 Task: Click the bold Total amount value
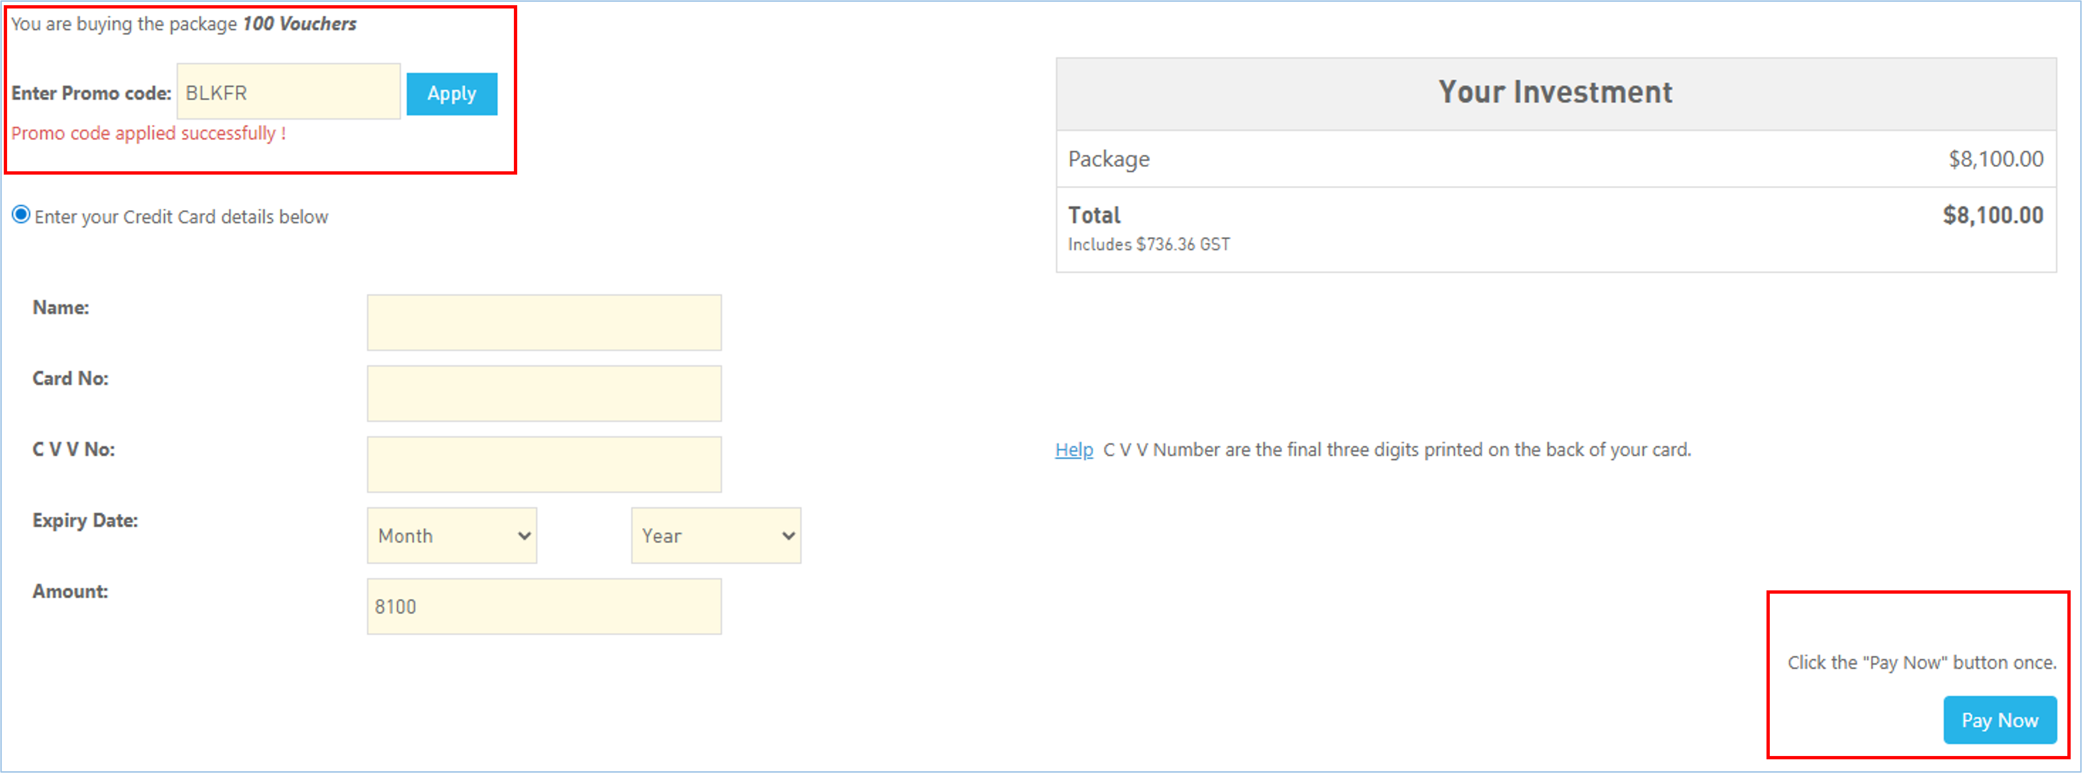click(1992, 215)
